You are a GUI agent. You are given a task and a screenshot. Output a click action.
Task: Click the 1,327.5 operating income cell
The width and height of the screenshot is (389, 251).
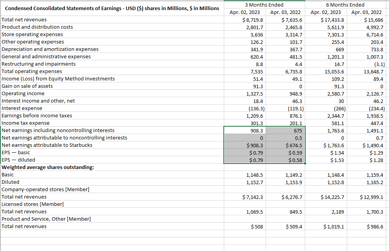(245, 94)
